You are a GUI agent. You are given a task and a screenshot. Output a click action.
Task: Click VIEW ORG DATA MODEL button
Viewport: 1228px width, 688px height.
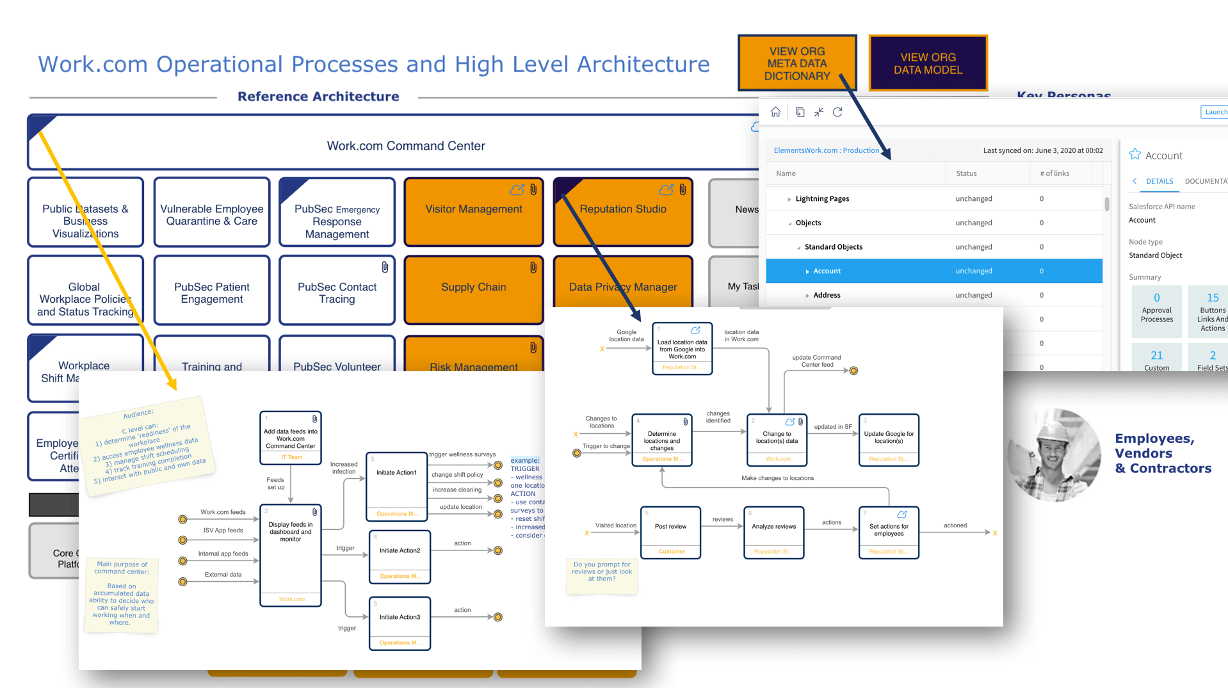tap(928, 63)
